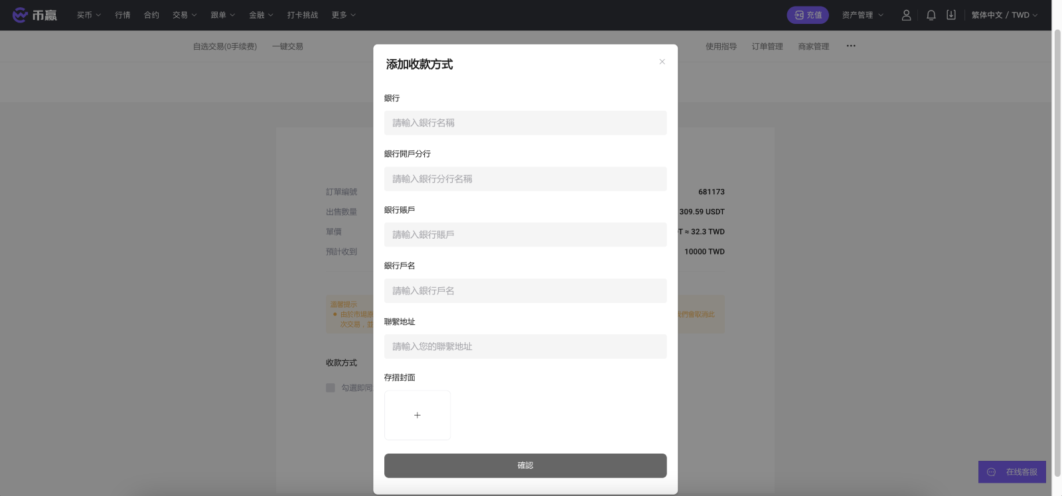Open the 打卡挑战 menu item

[x=303, y=15]
